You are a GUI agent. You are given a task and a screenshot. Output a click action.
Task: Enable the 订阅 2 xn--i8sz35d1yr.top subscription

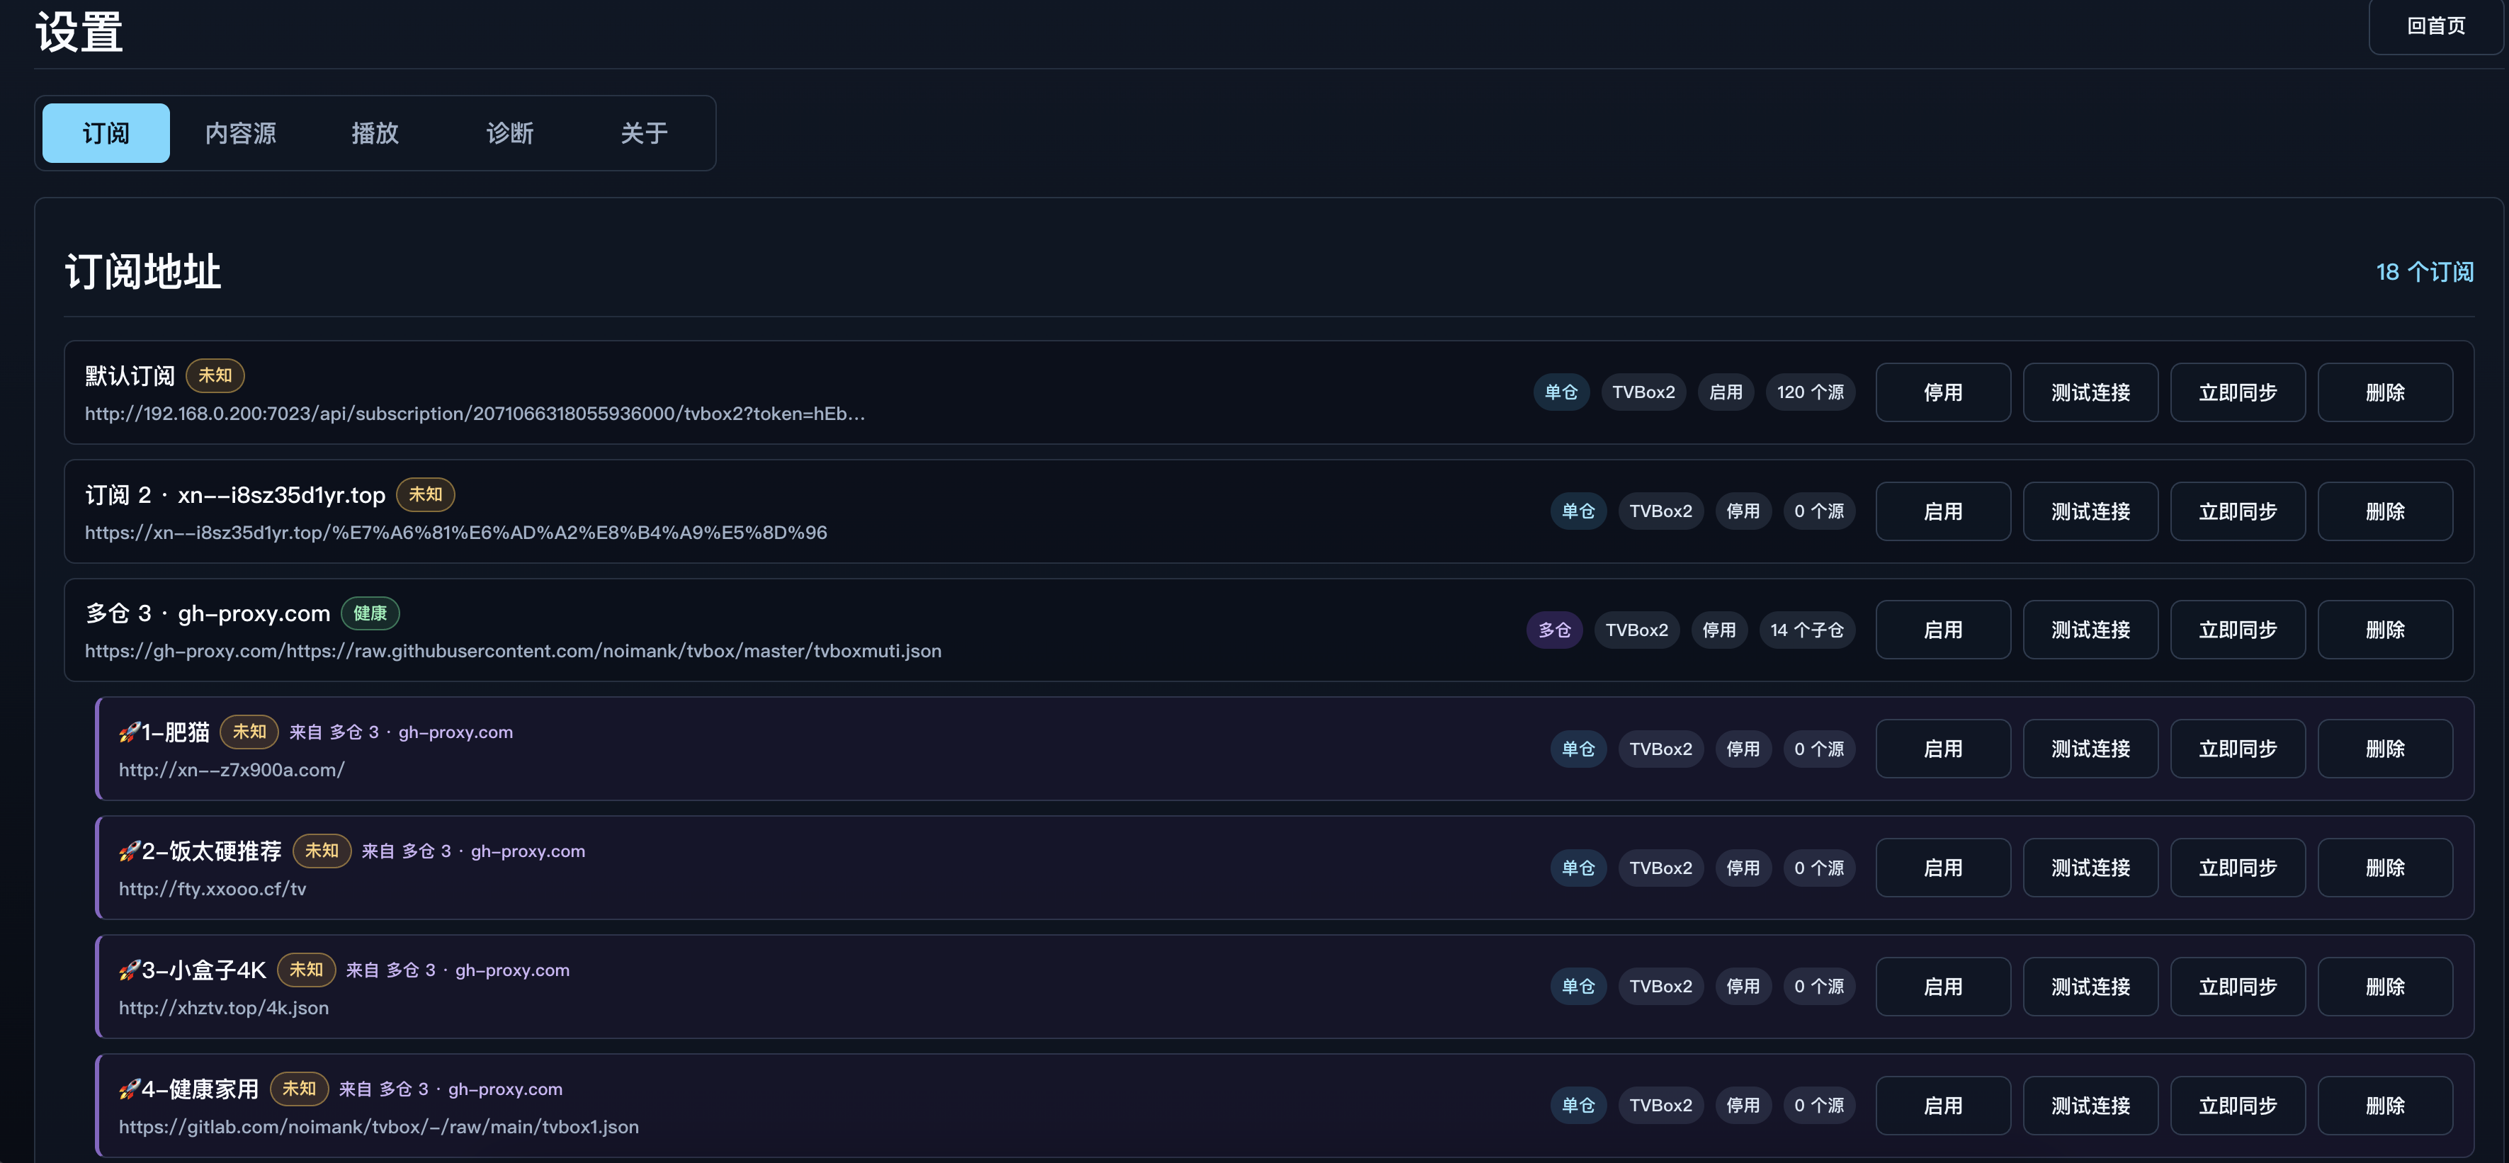coord(1942,511)
